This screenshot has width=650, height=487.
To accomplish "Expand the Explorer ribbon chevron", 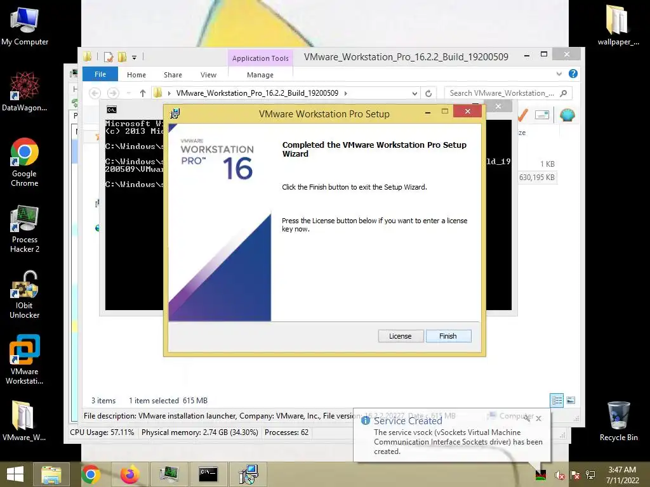I will (x=559, y=74).
